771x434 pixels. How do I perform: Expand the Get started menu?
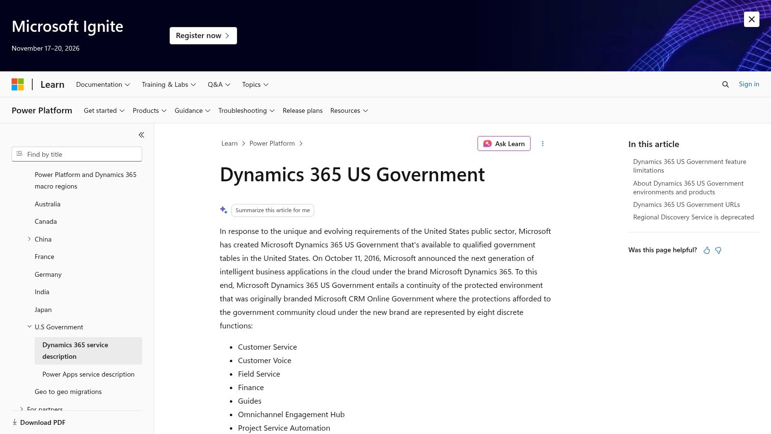104,110
